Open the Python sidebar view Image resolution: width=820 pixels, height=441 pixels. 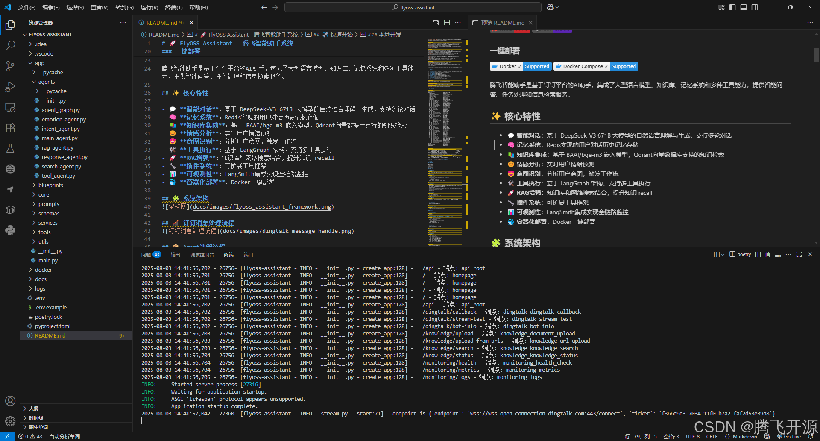click(10, 230)
